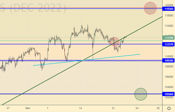
Task: Open chart settings gear icon
Action: [x=169, y=108]
